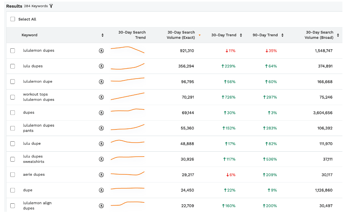Click Amazon icon for lululemon align dupes

tap(101, 206)
